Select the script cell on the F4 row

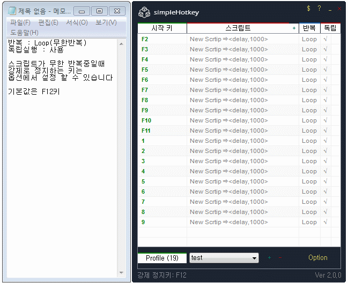(243, 59)
